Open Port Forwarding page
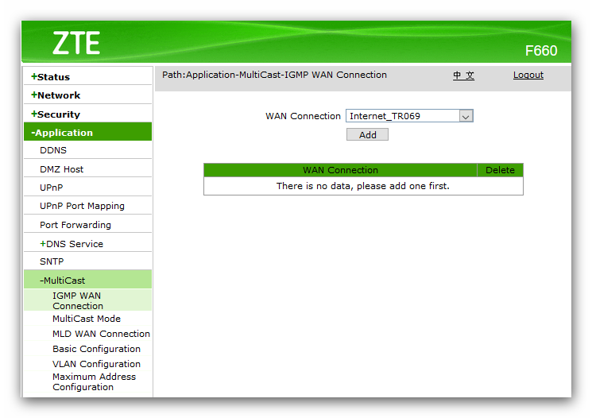The height and width of the screenshot is (418, 592). click(x=75, y=225)
